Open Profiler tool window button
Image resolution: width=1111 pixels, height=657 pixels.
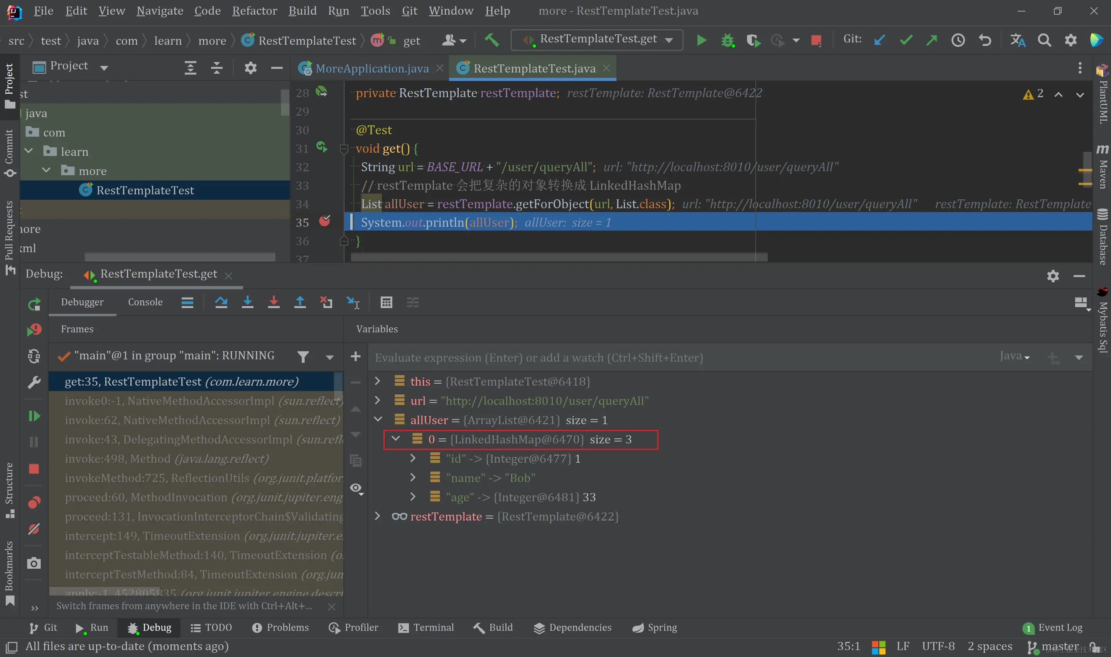click(354, 627)
